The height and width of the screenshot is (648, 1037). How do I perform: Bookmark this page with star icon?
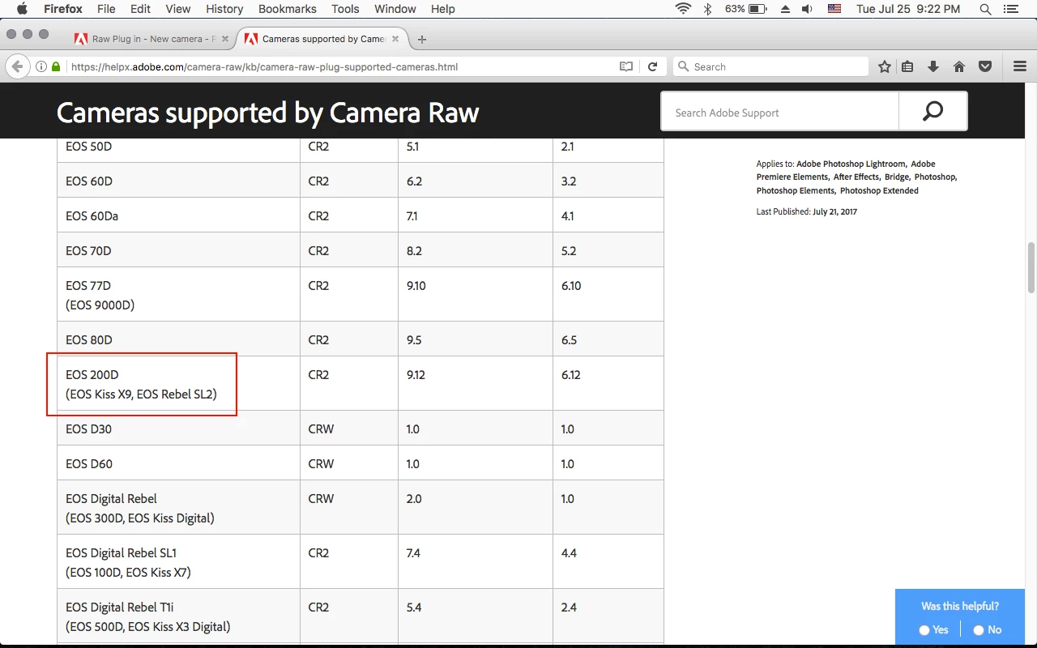[x=885, y=66]
